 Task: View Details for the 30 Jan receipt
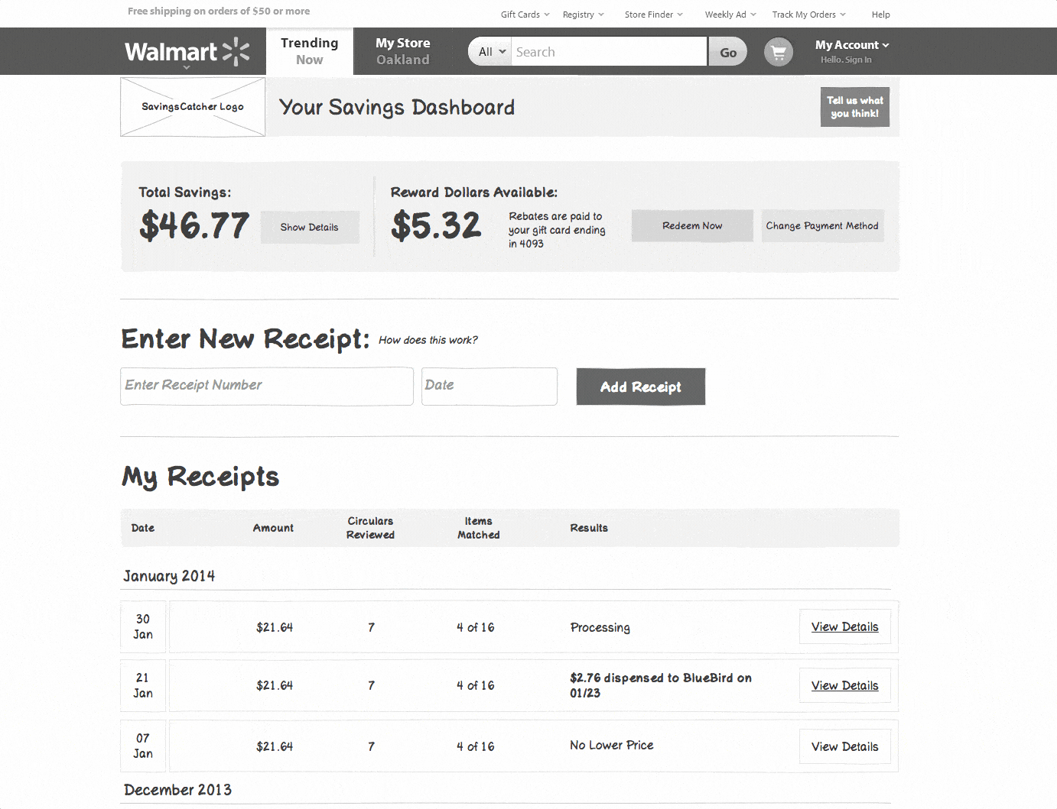click(845, 626)
